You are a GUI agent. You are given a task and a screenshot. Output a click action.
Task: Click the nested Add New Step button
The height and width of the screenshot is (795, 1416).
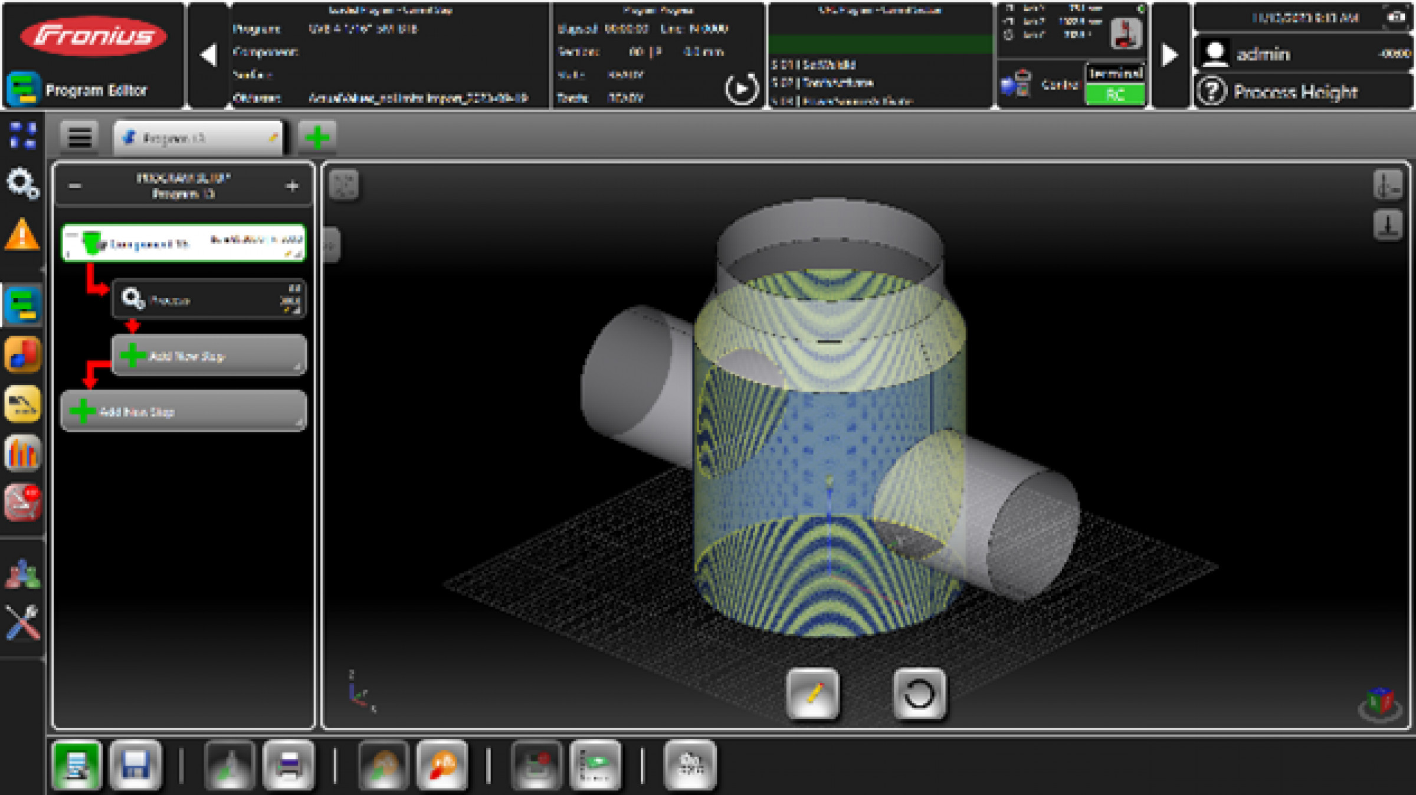coord(209,356)
